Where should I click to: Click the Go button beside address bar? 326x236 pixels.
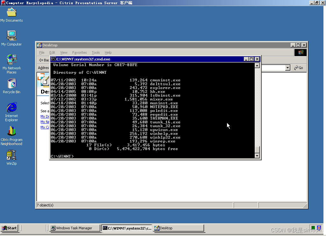pos(299,68)
